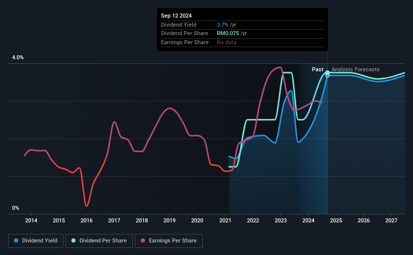Click the 2025 x-axis label
The height and width of the screenshot is (255, 413).
click(336, 220)
